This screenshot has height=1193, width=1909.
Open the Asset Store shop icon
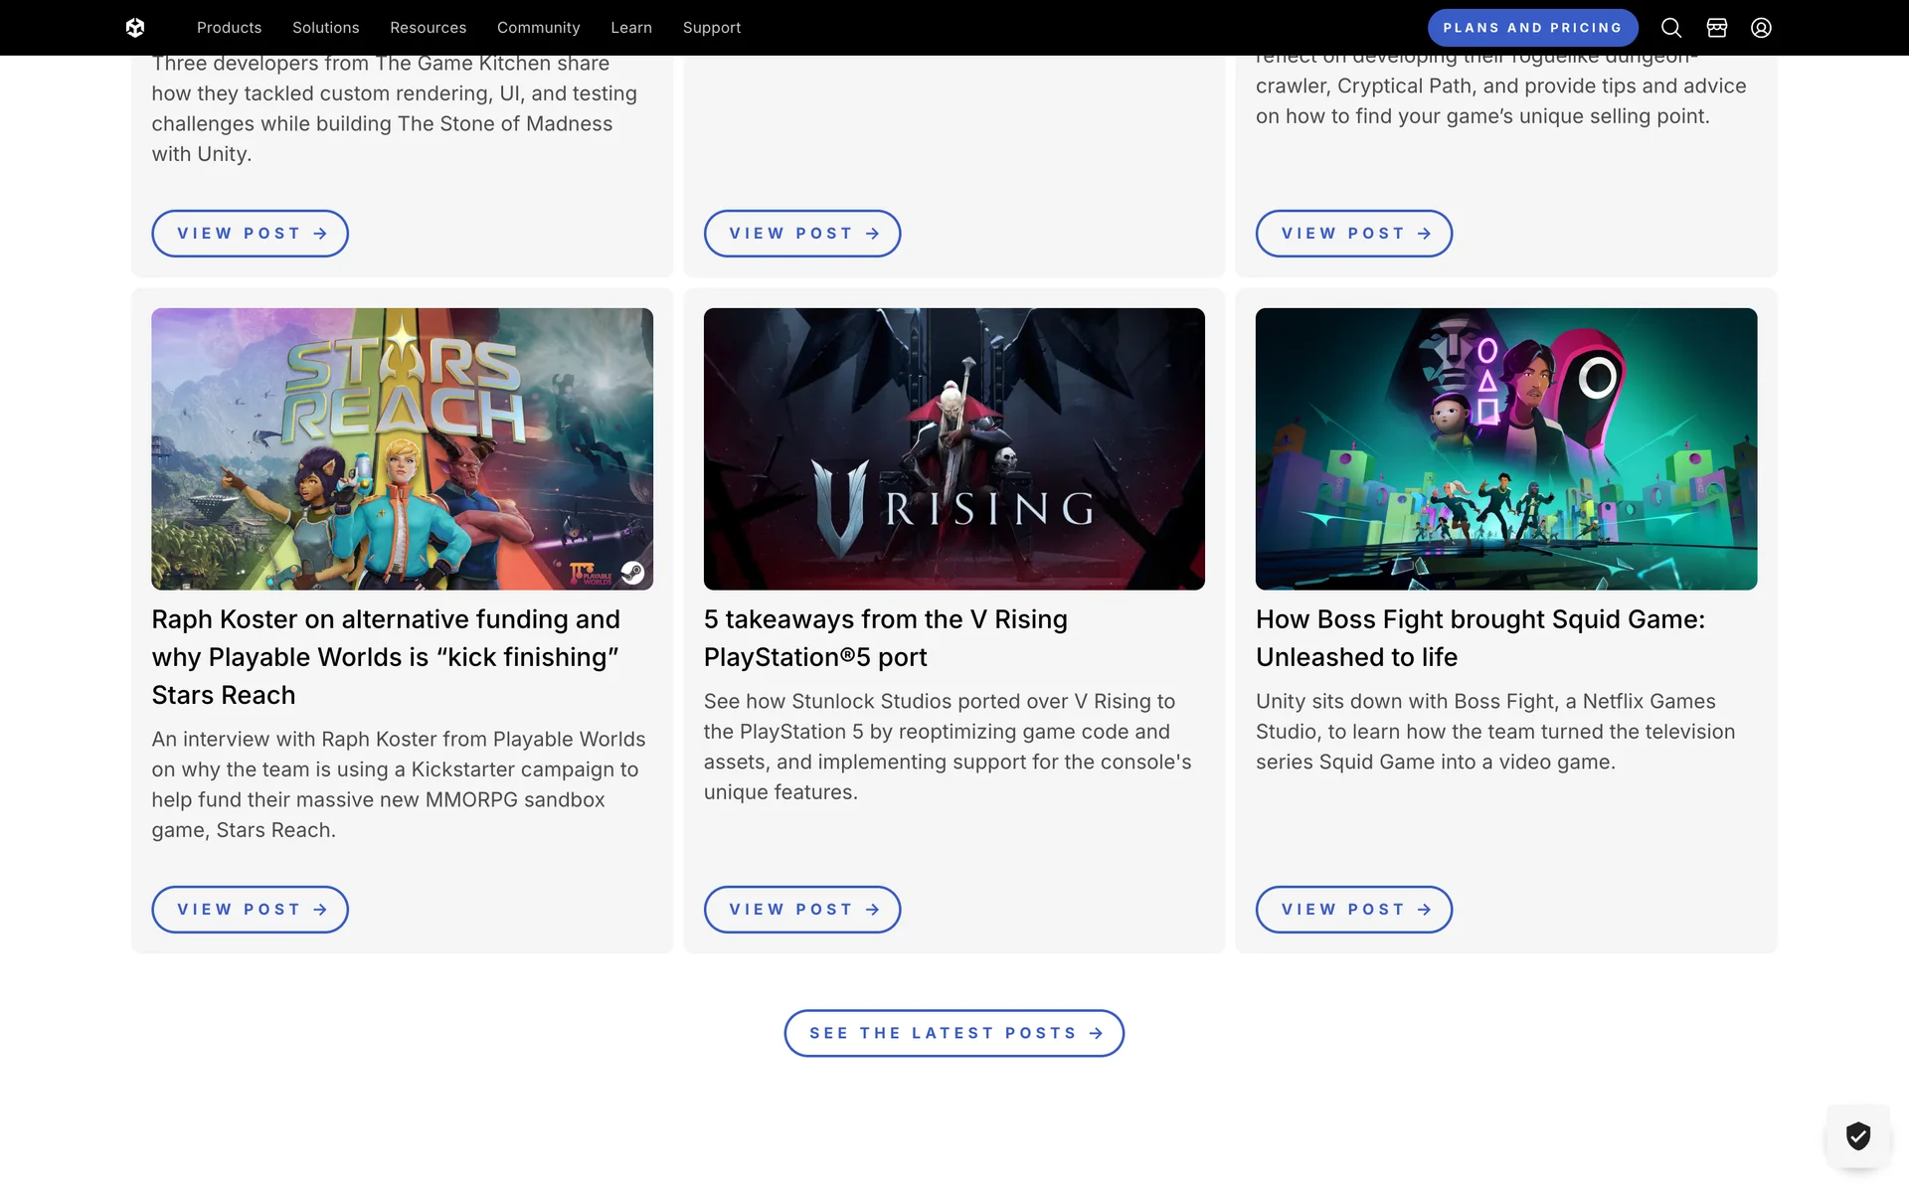(1717, 28)
